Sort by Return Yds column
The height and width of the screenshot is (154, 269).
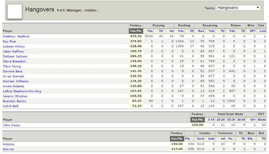coord(232,31)
